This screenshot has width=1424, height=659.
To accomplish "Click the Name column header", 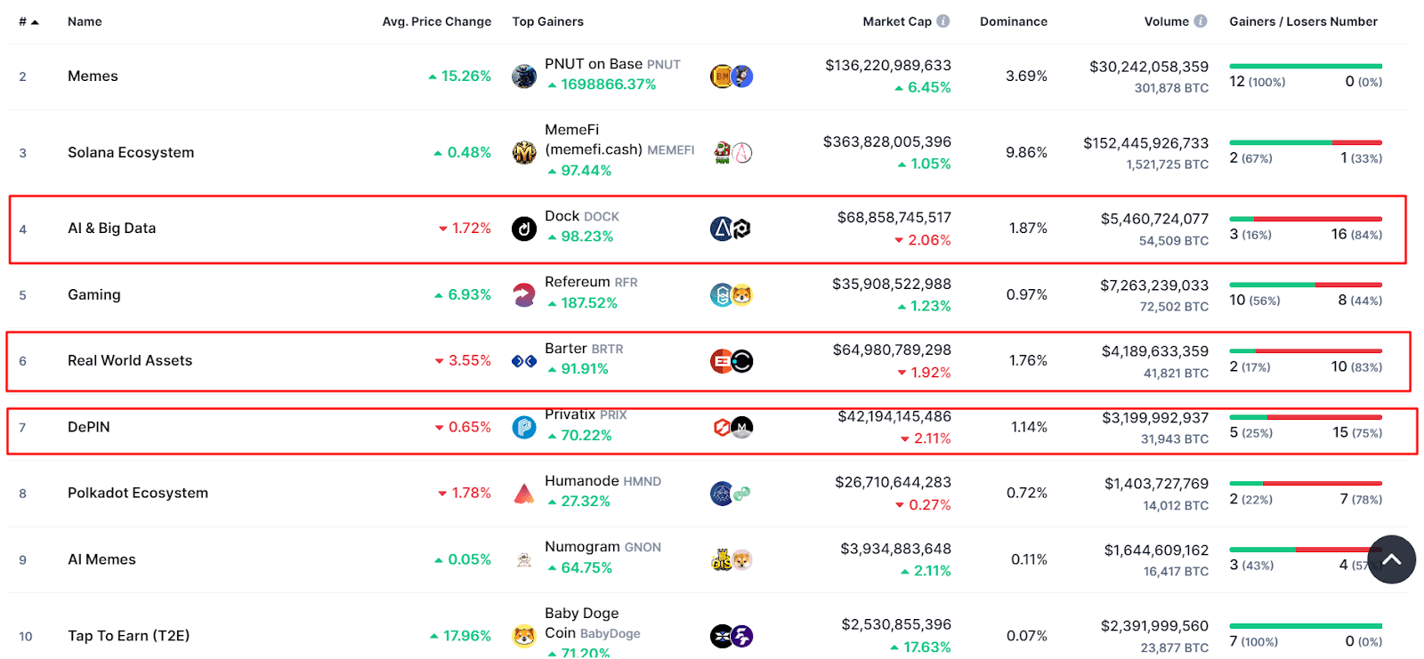I will point(85,21).
